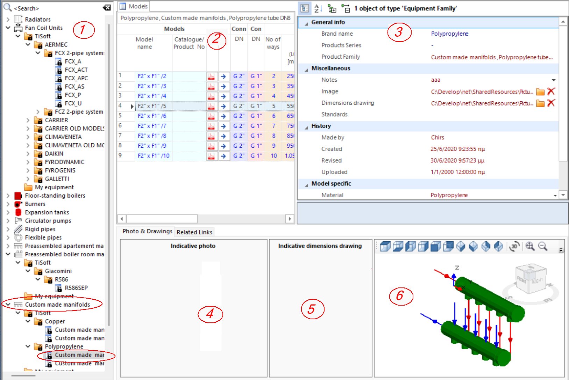Screen dimensions: 569x380
Task: Expand the DAIKIN tree node
Action: click(28, 153)
